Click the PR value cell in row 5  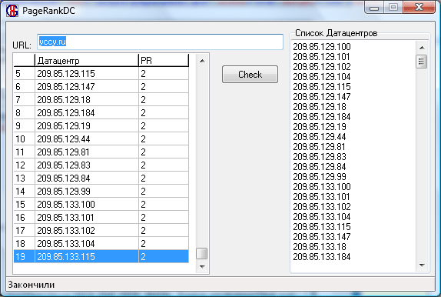(x=164, y=74)
